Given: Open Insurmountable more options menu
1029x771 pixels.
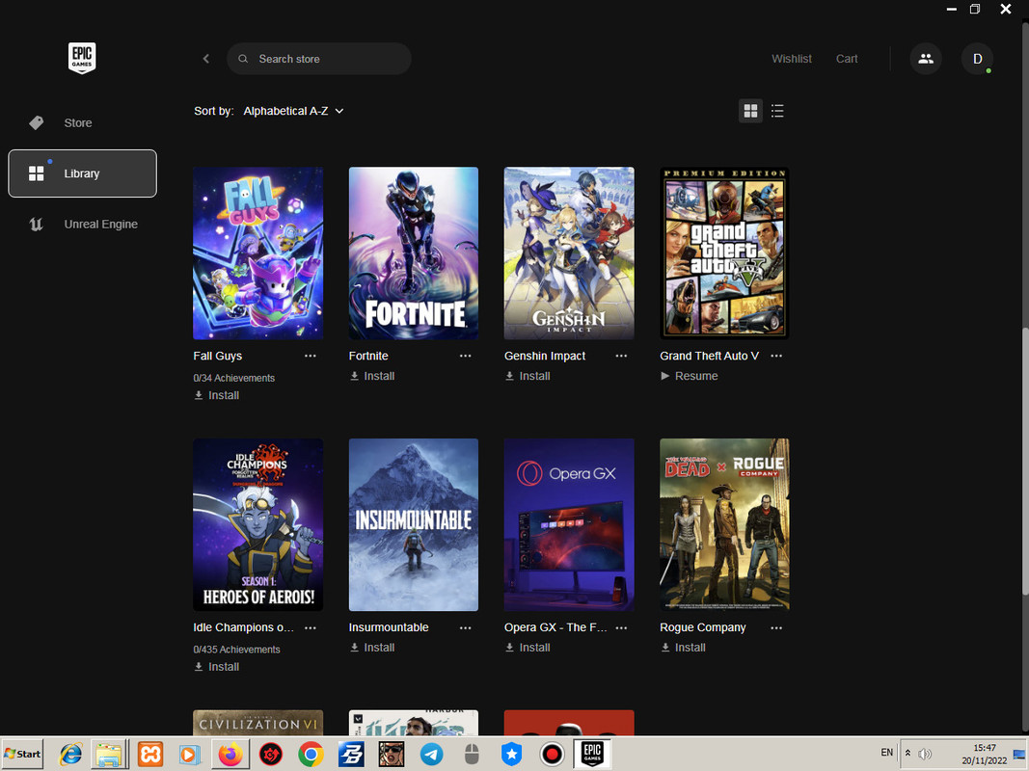Looking at the screenshot, I should 465,628.
